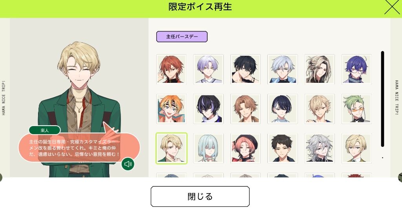402x210 pixels.
Task: Select the green-haired character with orange sunglasses
Action: pos(356,109)
